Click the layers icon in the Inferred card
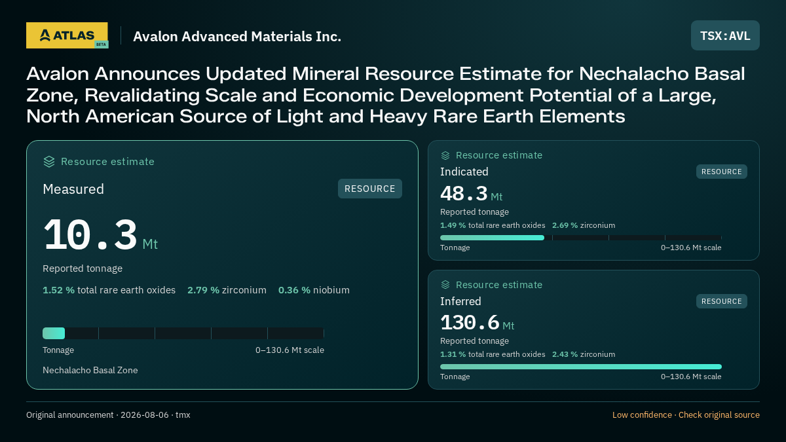 tap(445, 285)
